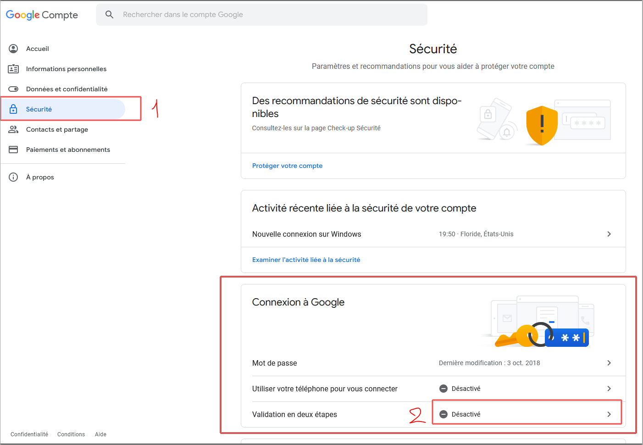
Task: Click the Accueil profile icon
Action: 13,49
